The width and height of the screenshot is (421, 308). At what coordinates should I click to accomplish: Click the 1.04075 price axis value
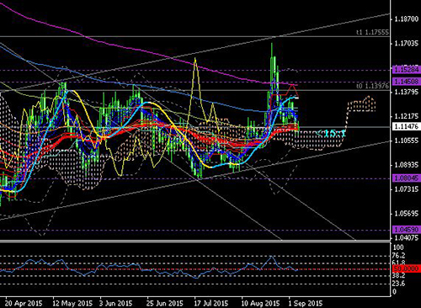[x=407, y=237]
